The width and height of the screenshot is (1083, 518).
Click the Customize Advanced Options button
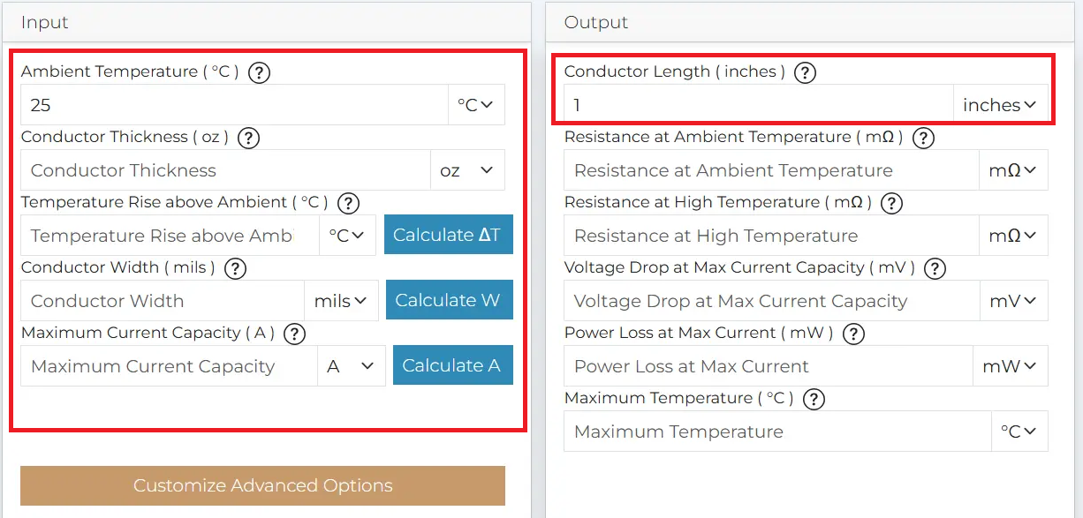pyautogui.click(x=263, y=485)
